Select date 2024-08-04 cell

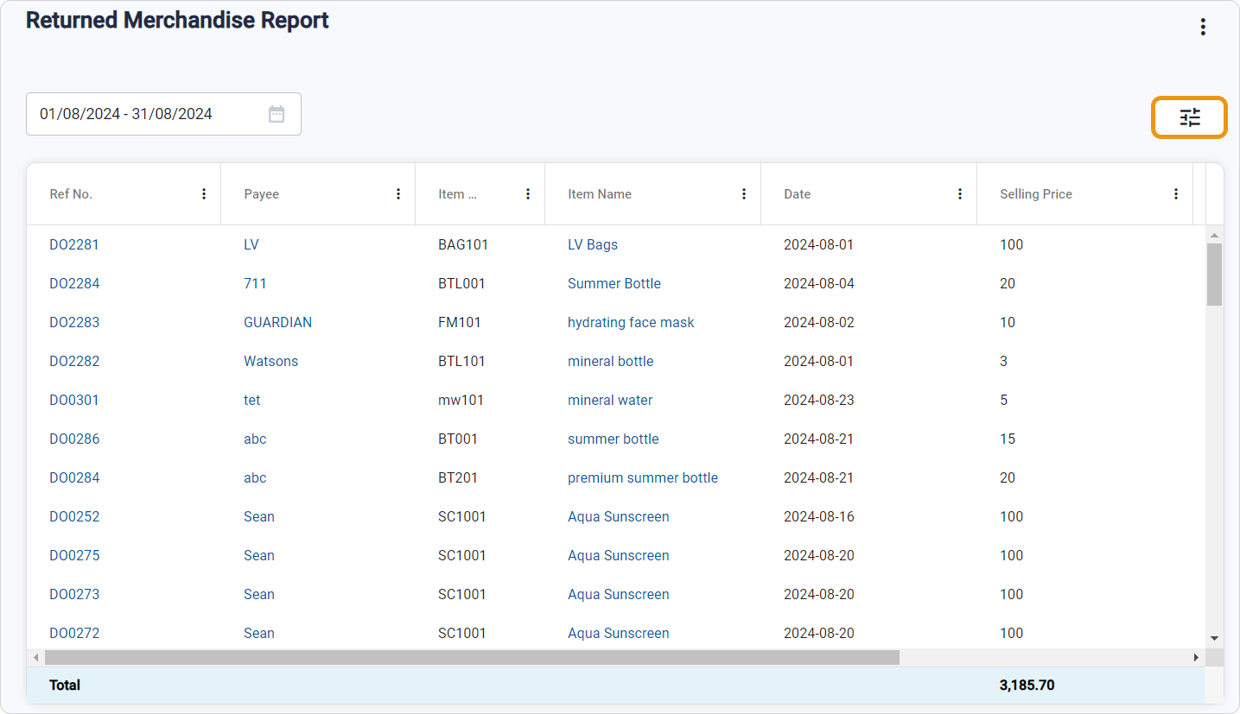pyautogui.click(x=819, y=283)
